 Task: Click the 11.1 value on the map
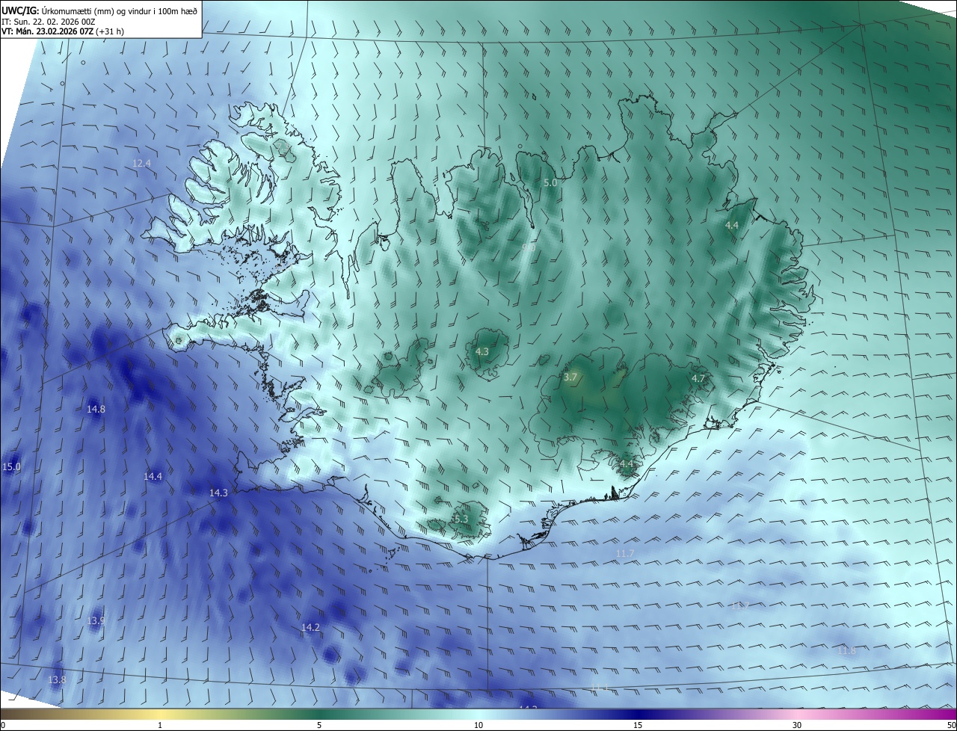[600, 688]
